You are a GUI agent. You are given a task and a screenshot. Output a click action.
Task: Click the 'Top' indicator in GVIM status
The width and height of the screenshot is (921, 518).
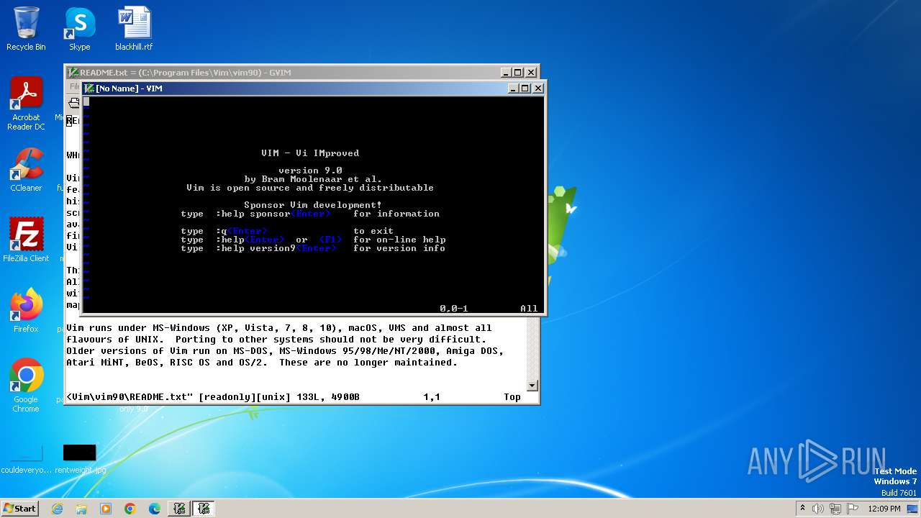click(x=512, y=397)
